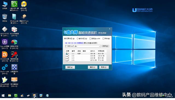This screenshot has width=175, height=100.
Task: Launch the Ghost手动还原 (Alt+G) icon
Action: click(5, 82)
